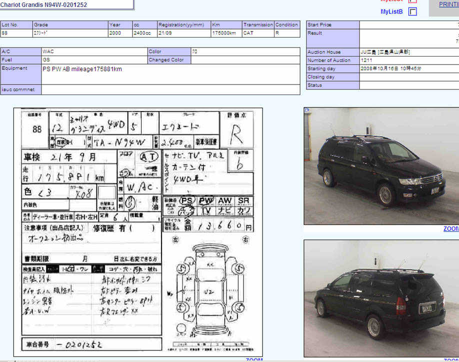Tick the MyListB checkbox

[412, 11]
